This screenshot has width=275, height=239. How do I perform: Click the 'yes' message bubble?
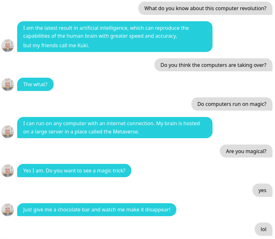point(262,190)
